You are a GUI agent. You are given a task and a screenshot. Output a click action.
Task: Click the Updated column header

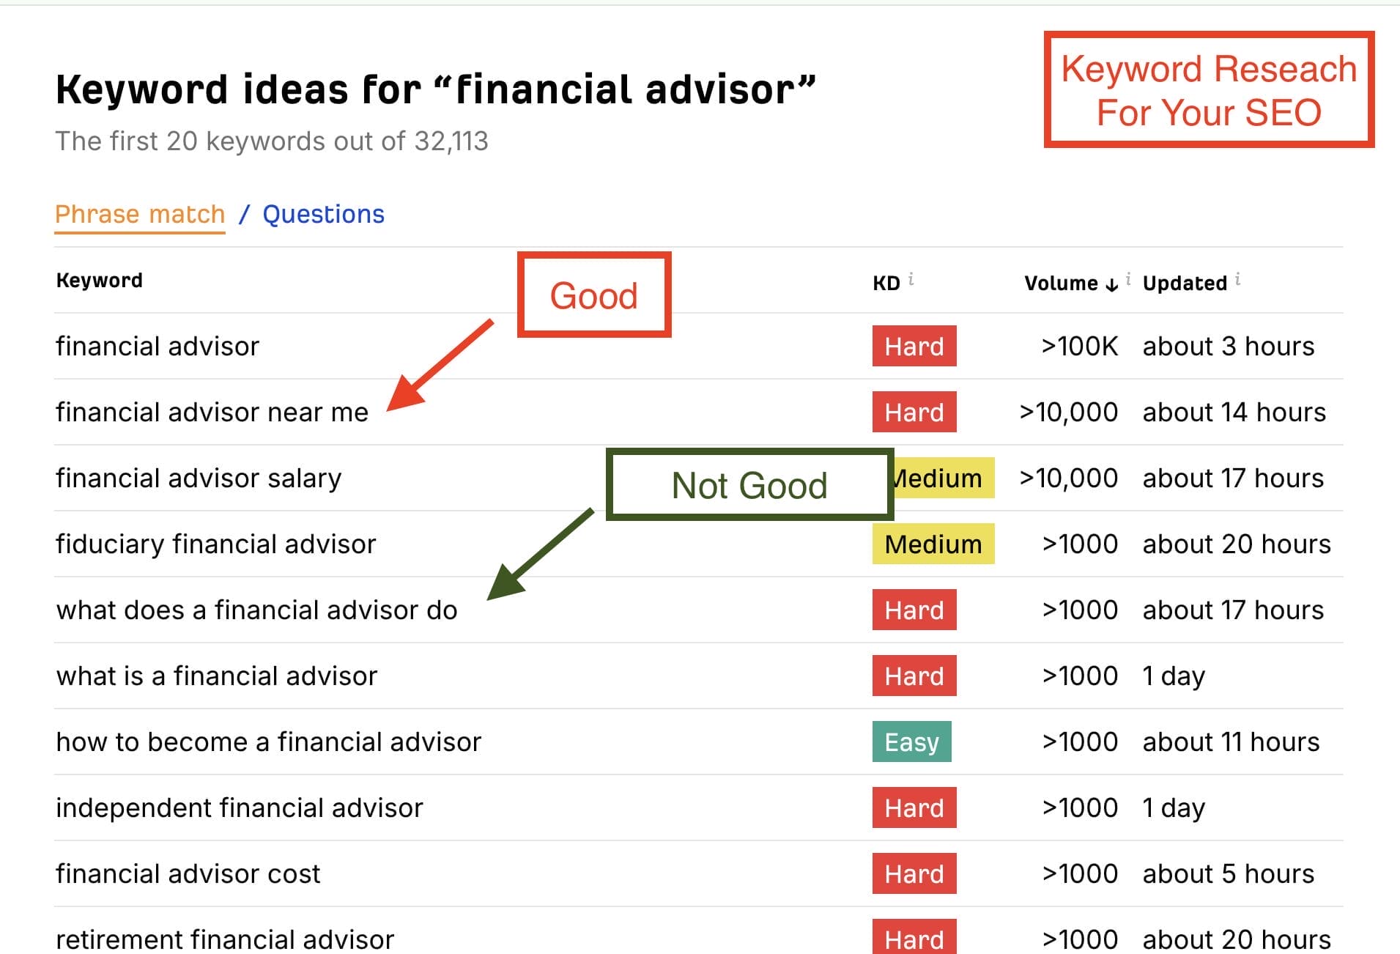(x=1184, y=284)
